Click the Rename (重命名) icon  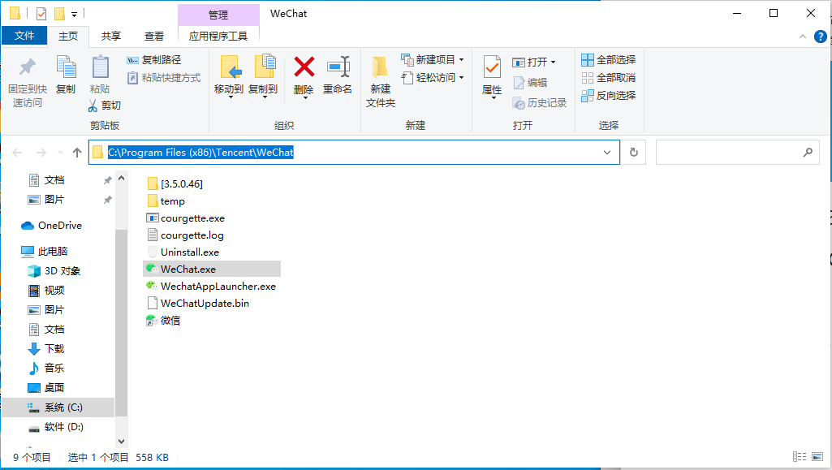(338, 67)
